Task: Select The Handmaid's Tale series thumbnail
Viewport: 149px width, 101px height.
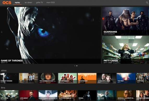Action: pos(48,78)
